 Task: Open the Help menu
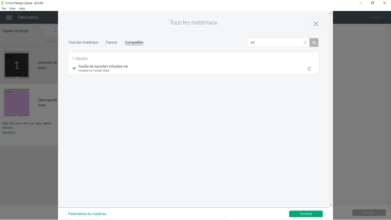pyautogui.click(x=22, y=8)
